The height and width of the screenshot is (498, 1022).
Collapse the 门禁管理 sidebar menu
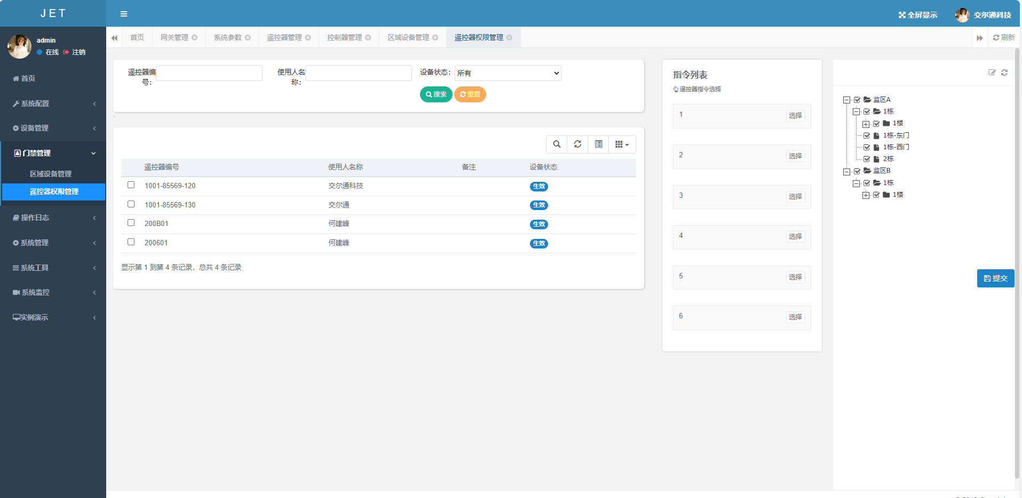point(53,153)
